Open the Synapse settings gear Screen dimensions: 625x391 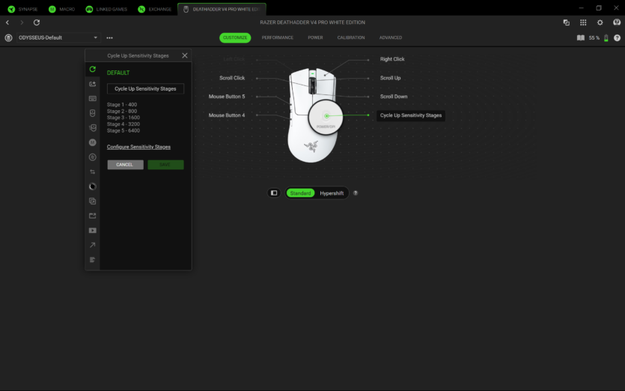pos(600,22)
